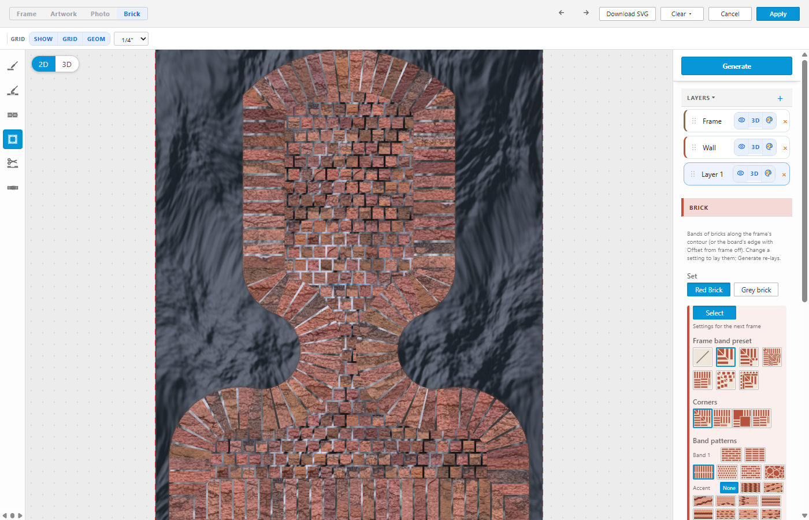
Task: Open the grid size 1/4" dropdown
Action: 131,39
